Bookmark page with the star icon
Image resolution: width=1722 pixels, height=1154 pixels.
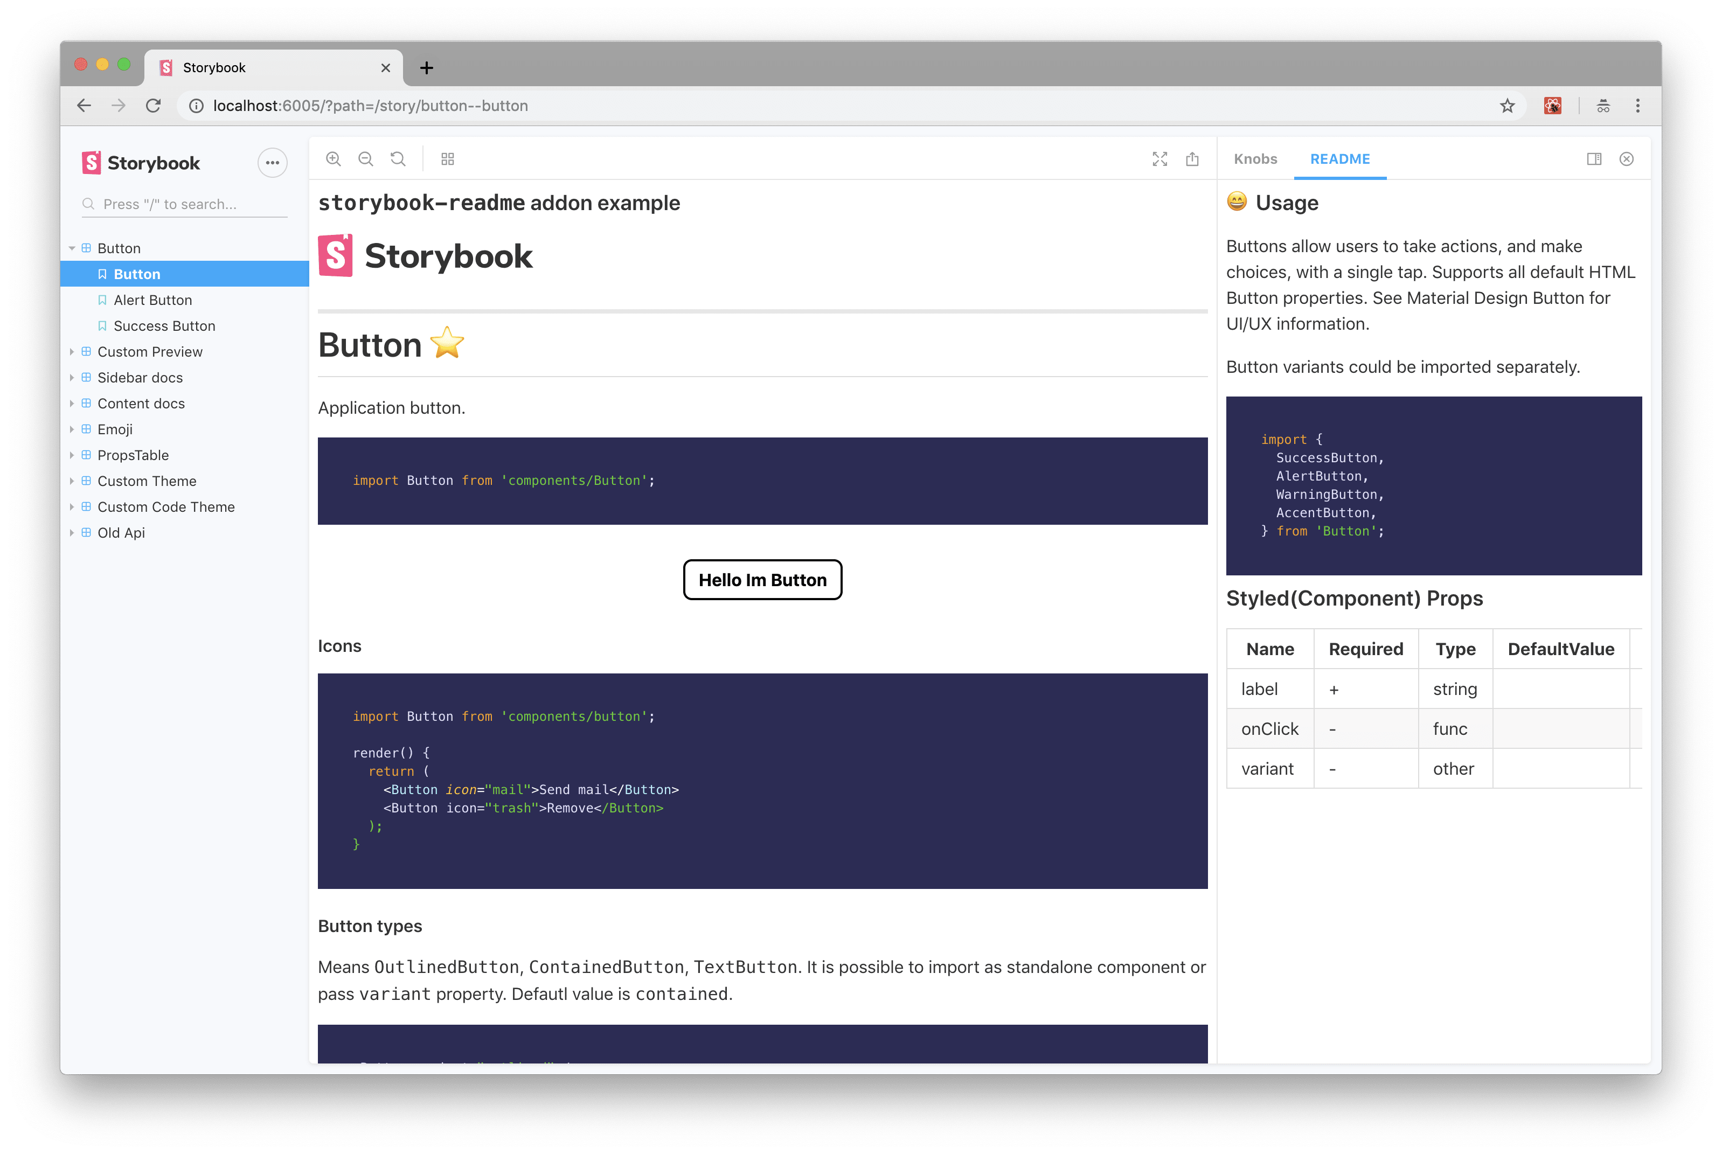click(1507, 105)
